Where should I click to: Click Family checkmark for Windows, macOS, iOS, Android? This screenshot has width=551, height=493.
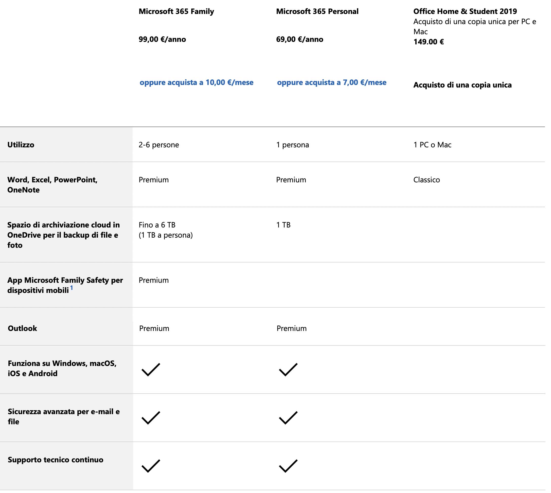pyautogui.click(x=151, y=369)
